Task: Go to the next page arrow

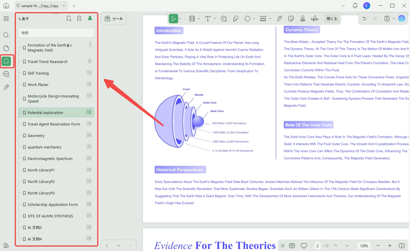Action: [x=347, y=246]
